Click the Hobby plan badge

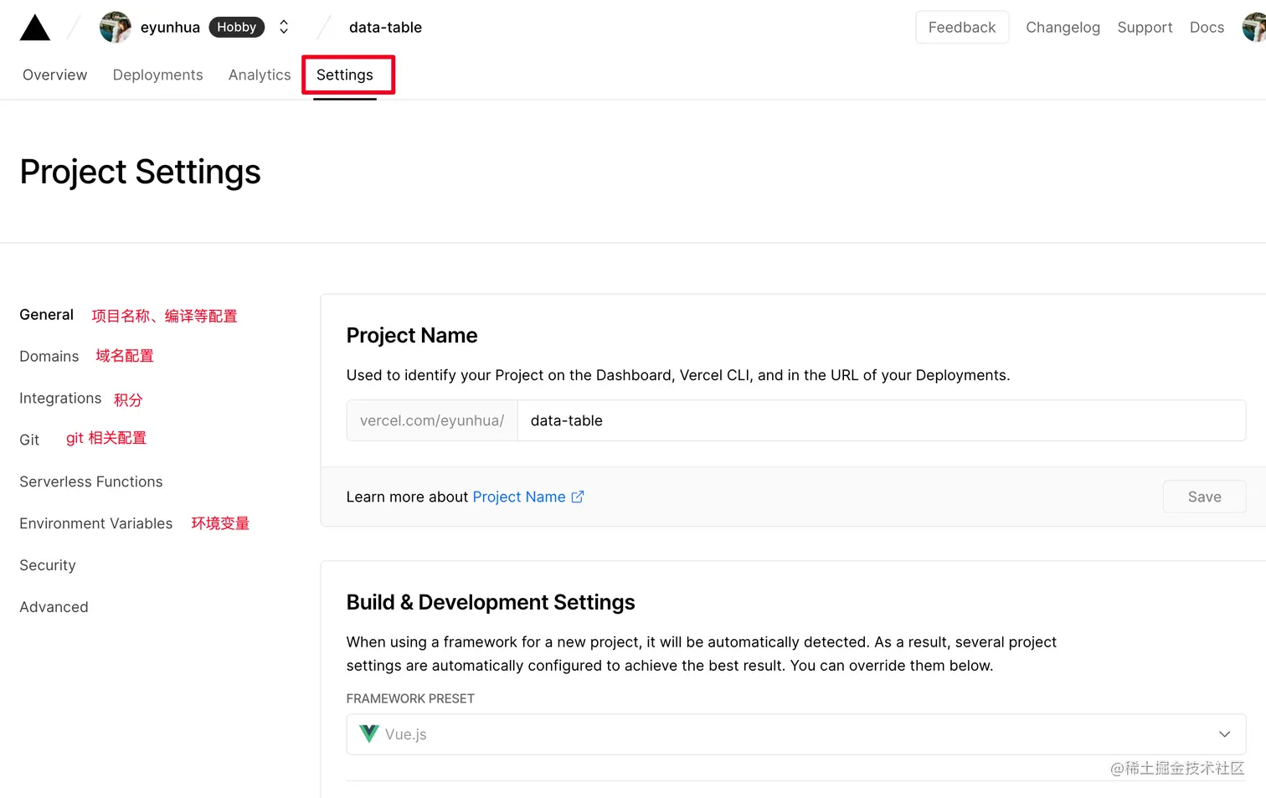coord(237,28)
